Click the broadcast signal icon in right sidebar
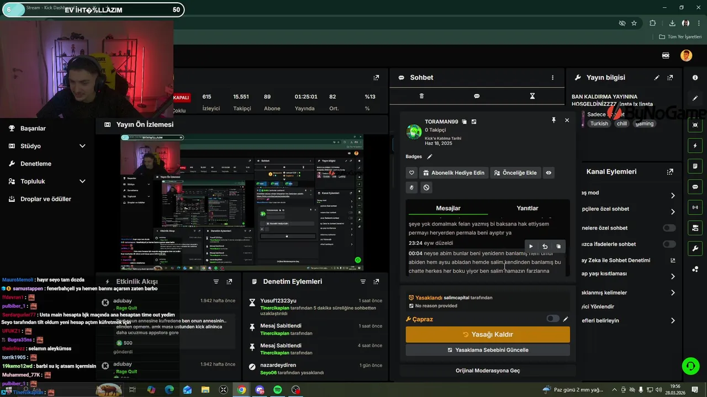Viewport: 707px width, 397px height. coord(695,207)
